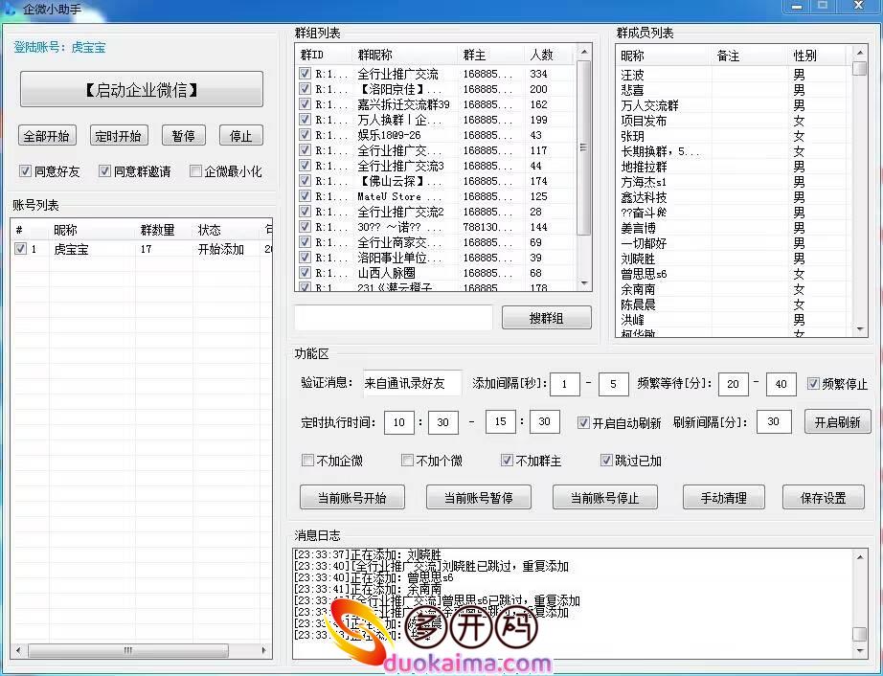The image size is (883, 676).
Task: Select the 嘉兴拆迁交流群39 group row
Action: 403,104
